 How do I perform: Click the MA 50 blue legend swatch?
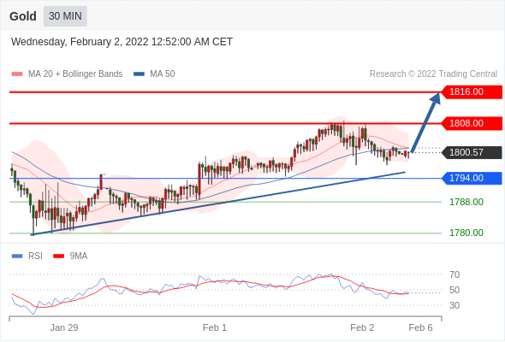(139, 74)
